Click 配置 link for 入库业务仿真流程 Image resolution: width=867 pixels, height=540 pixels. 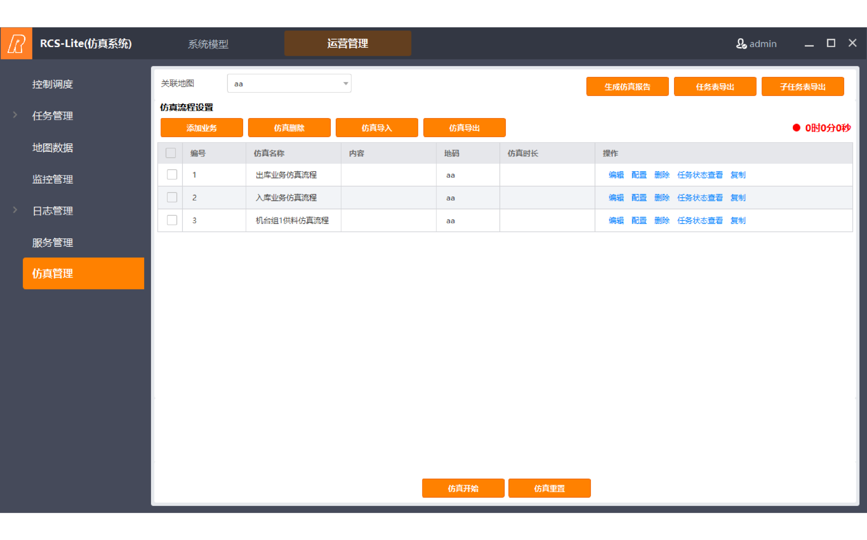pyautogui.click(x=639, y=197)
